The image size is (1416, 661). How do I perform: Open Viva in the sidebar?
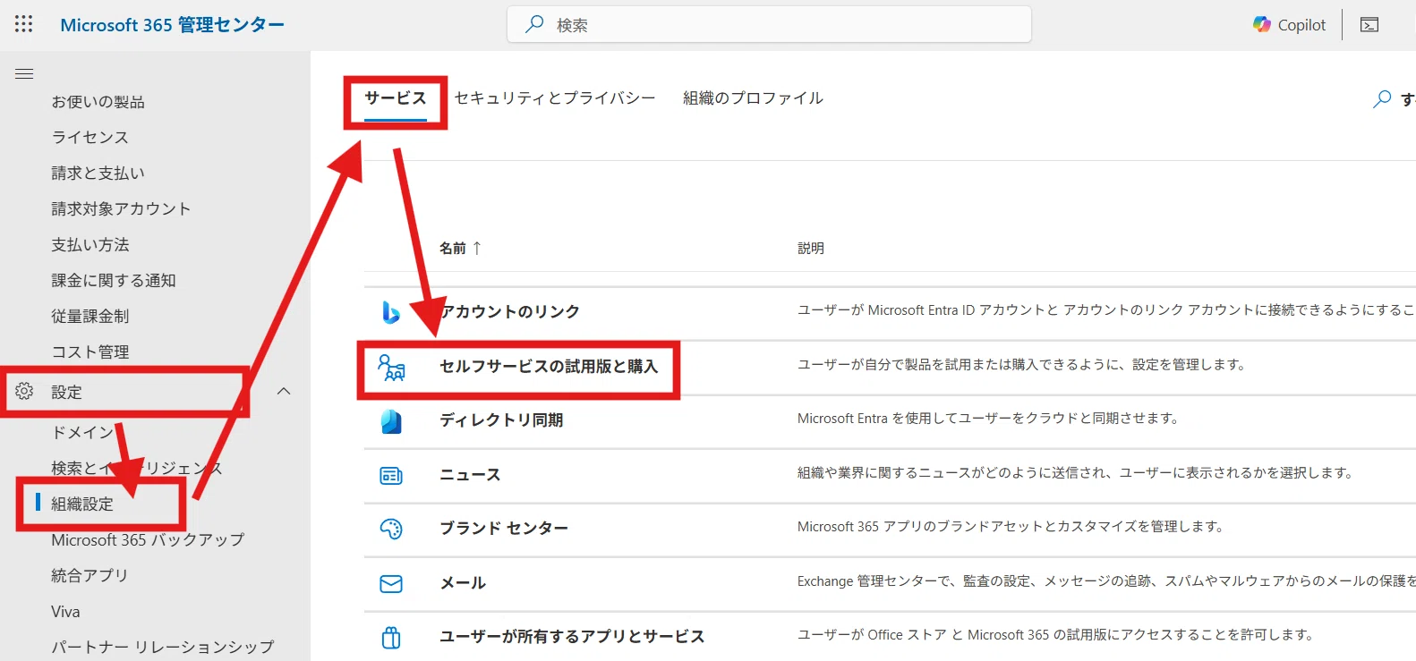point(65,612)
